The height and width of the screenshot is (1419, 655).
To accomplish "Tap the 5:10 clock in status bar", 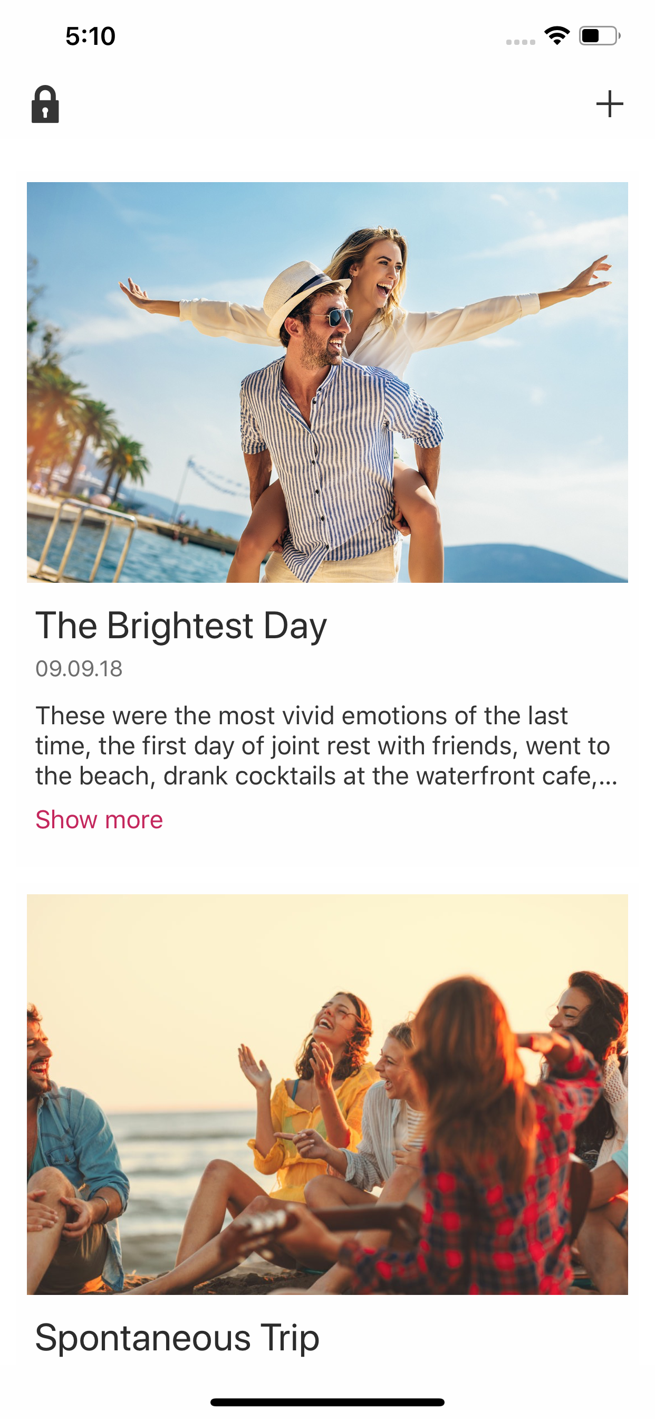I will point(90,36).
